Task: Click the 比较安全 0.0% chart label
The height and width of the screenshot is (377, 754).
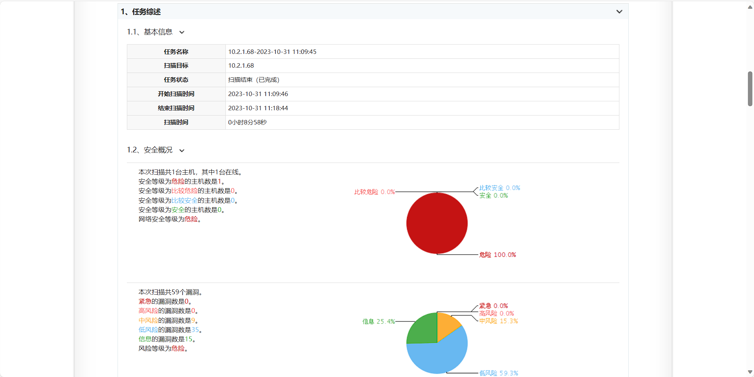Action: point(499,188)
